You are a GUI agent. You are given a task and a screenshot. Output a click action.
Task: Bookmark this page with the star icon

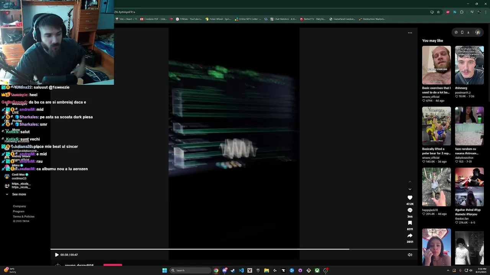click(x=438, y=12)
